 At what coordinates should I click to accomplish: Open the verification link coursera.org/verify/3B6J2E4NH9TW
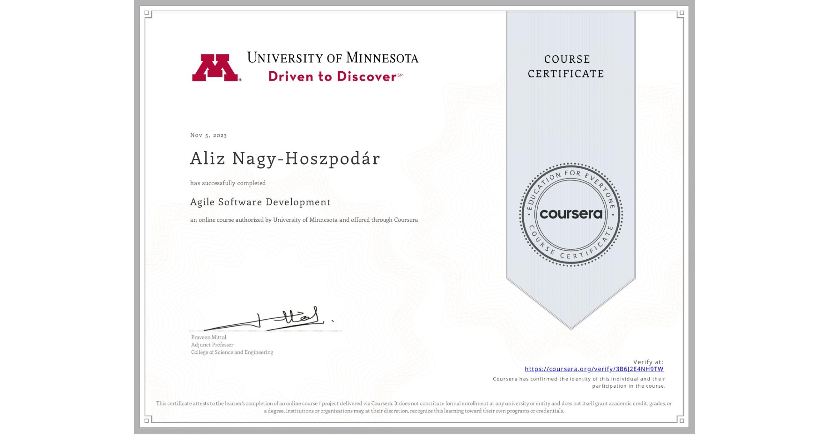pyautogui.click(x=595, y=369)
